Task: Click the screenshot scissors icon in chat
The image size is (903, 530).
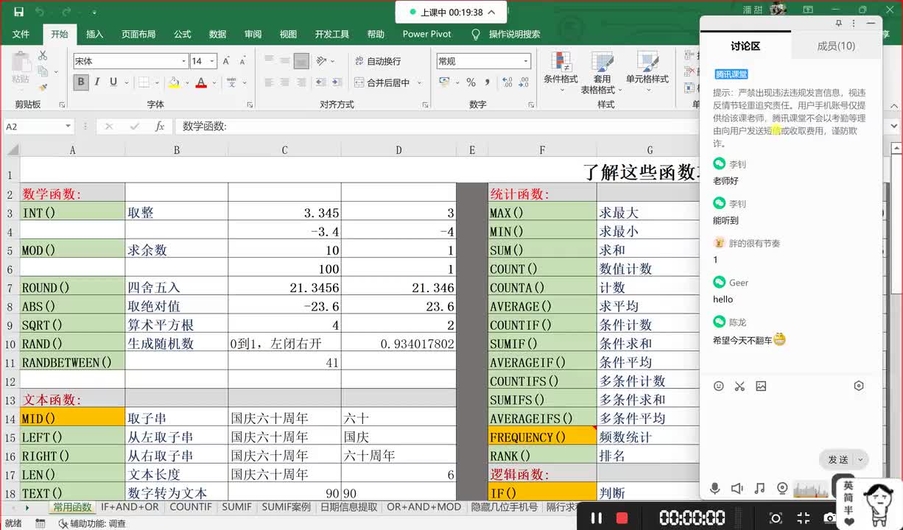Action: pos(739,386)
